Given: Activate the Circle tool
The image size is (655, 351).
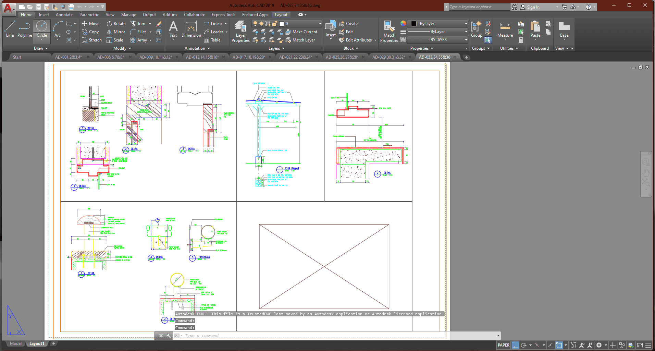Looking at the screenshot, I should coord(42,29).
